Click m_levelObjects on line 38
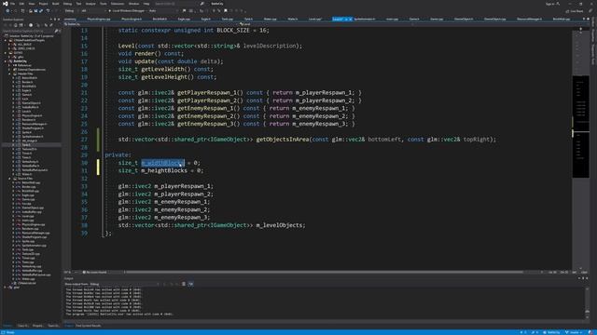This screenshot has height=335, width=597. click(280, 225)
